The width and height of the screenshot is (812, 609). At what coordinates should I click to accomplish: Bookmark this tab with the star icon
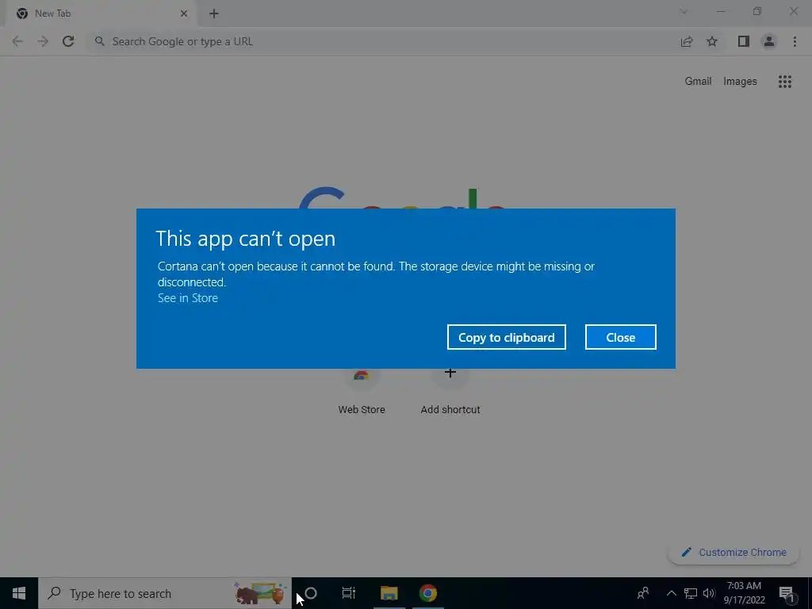[712, 41]
